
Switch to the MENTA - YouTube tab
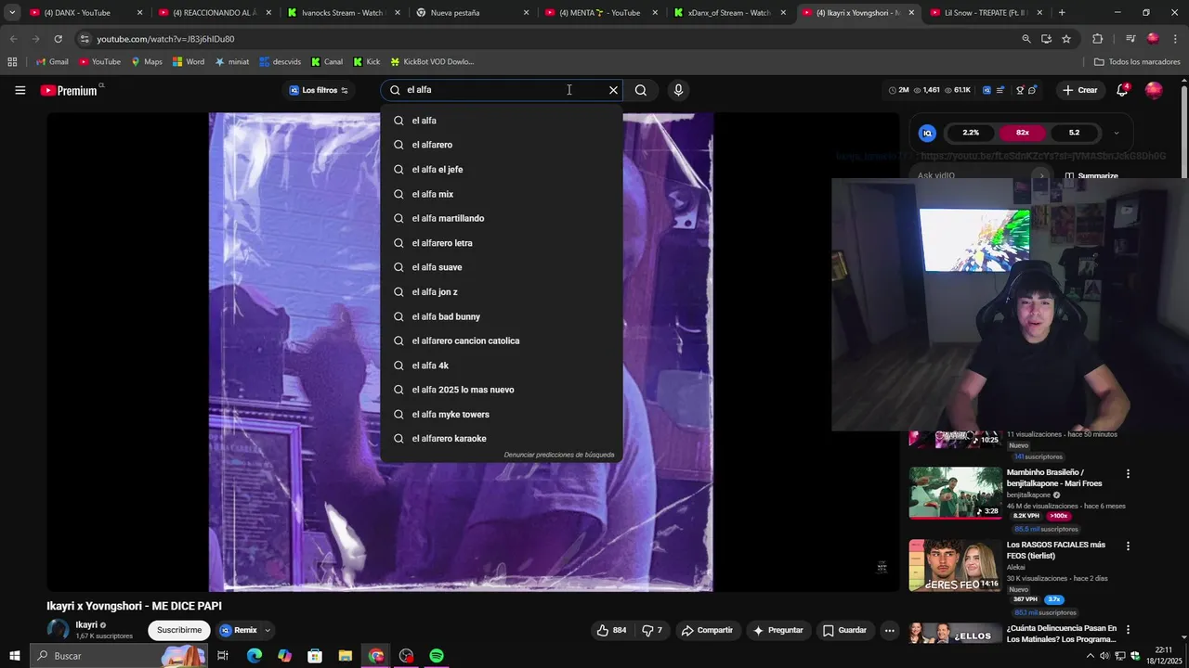coord(600,12)
